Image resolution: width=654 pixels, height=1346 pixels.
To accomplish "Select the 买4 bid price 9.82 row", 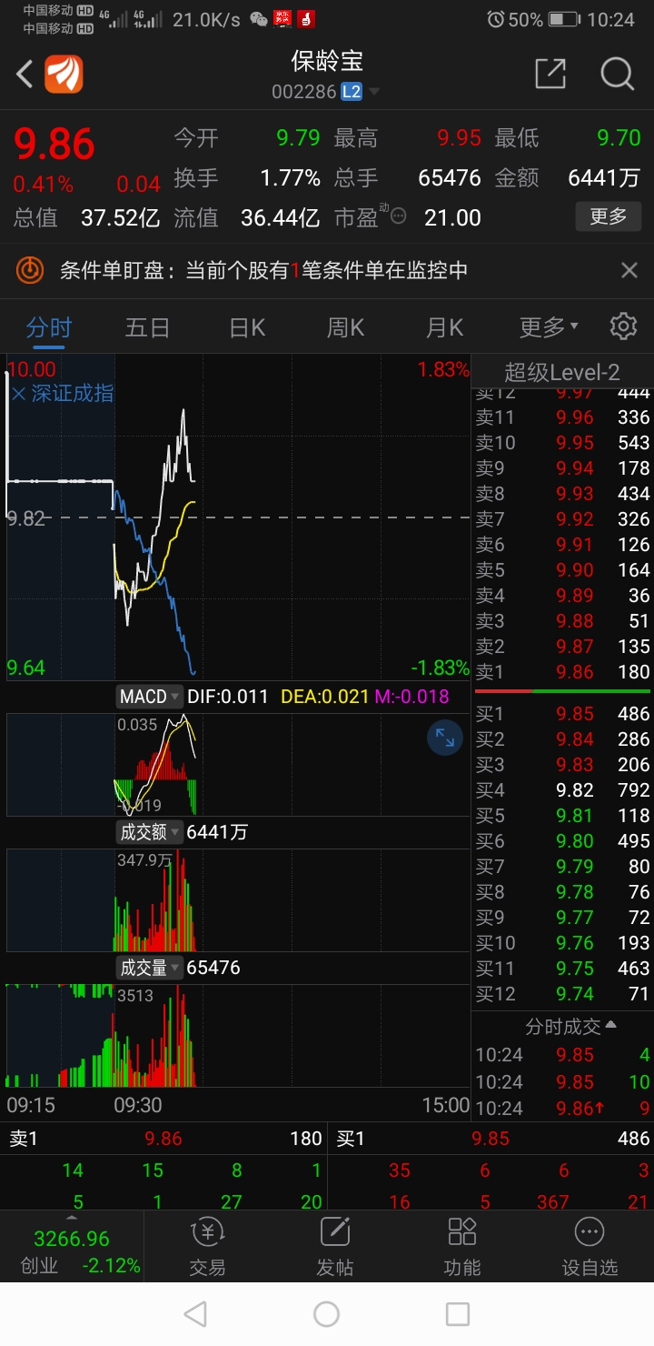I will [562, 790].
